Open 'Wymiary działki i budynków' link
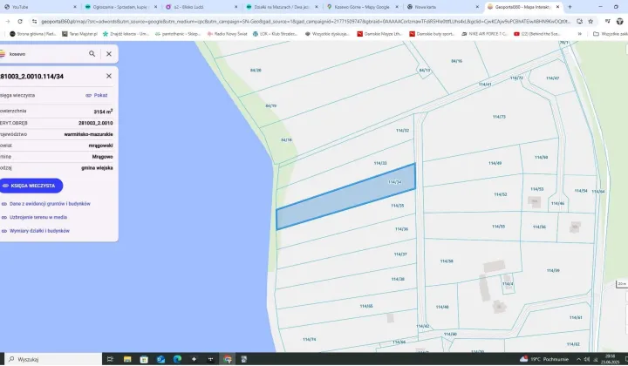Image resolution: width=628 pixels, height=366 pixels. (39, 231)
